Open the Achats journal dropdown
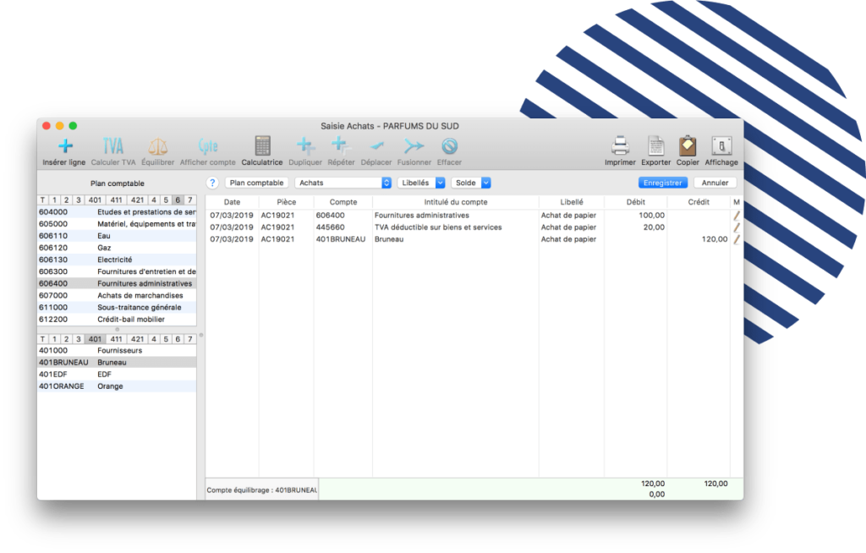The width and height of the screenshot is (866, 553). point(343,182)
